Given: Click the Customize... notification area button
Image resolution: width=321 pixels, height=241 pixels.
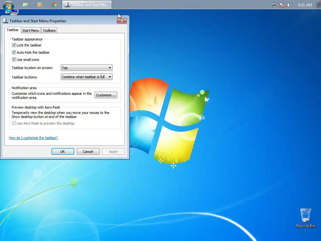Looking at the screenshot, I should pos(106,95).
